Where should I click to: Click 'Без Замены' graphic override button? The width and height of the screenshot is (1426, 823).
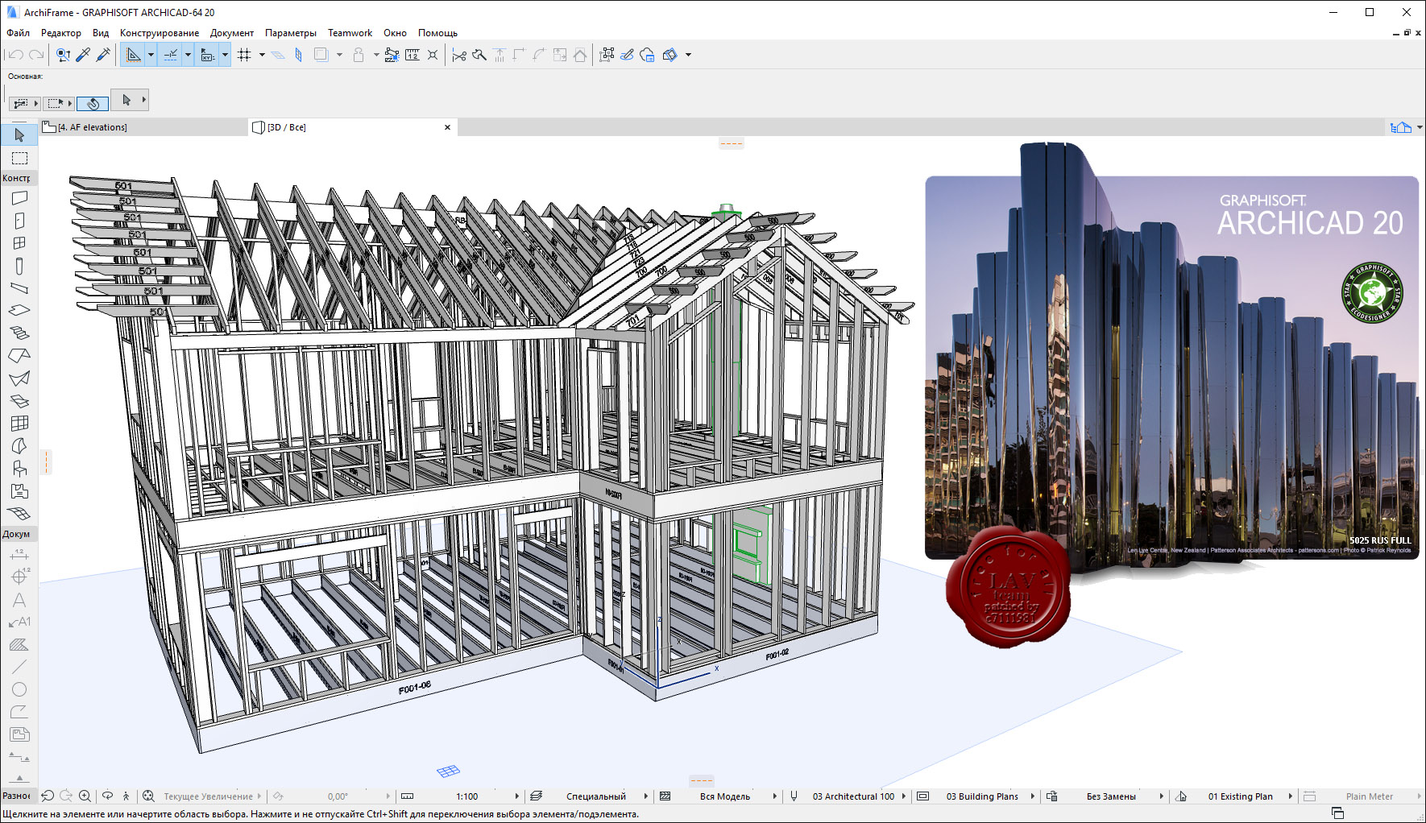(1111, 796)
